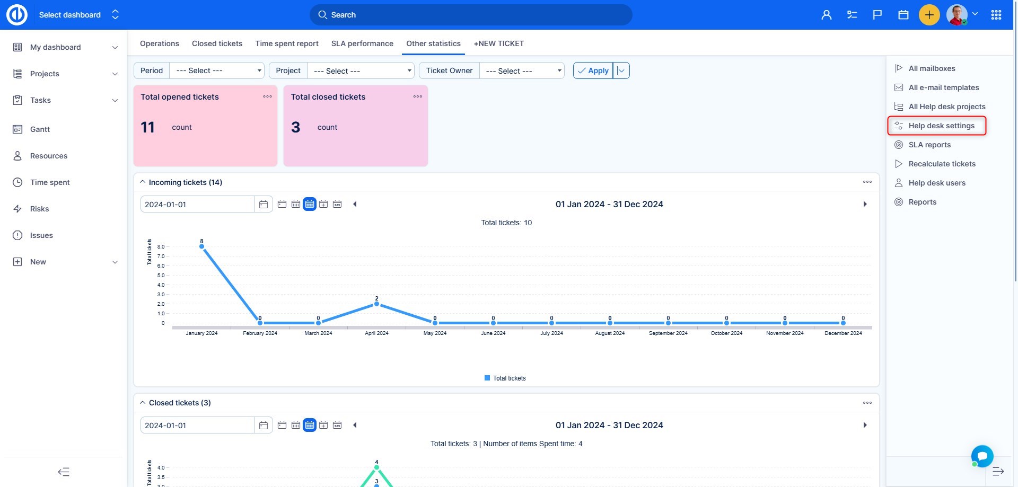
Task: Toggle Total tickets legend series
Action: 505,378
